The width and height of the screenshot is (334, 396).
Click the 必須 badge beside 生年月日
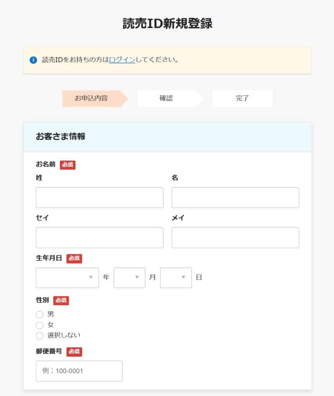click(x=74, y=259)
